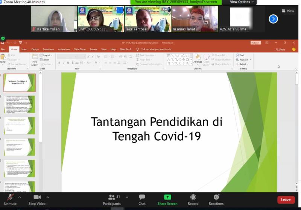Open the Reactions emoji menu
The width and height of the screenshot is (301, 210).
(x=216, y=197)
